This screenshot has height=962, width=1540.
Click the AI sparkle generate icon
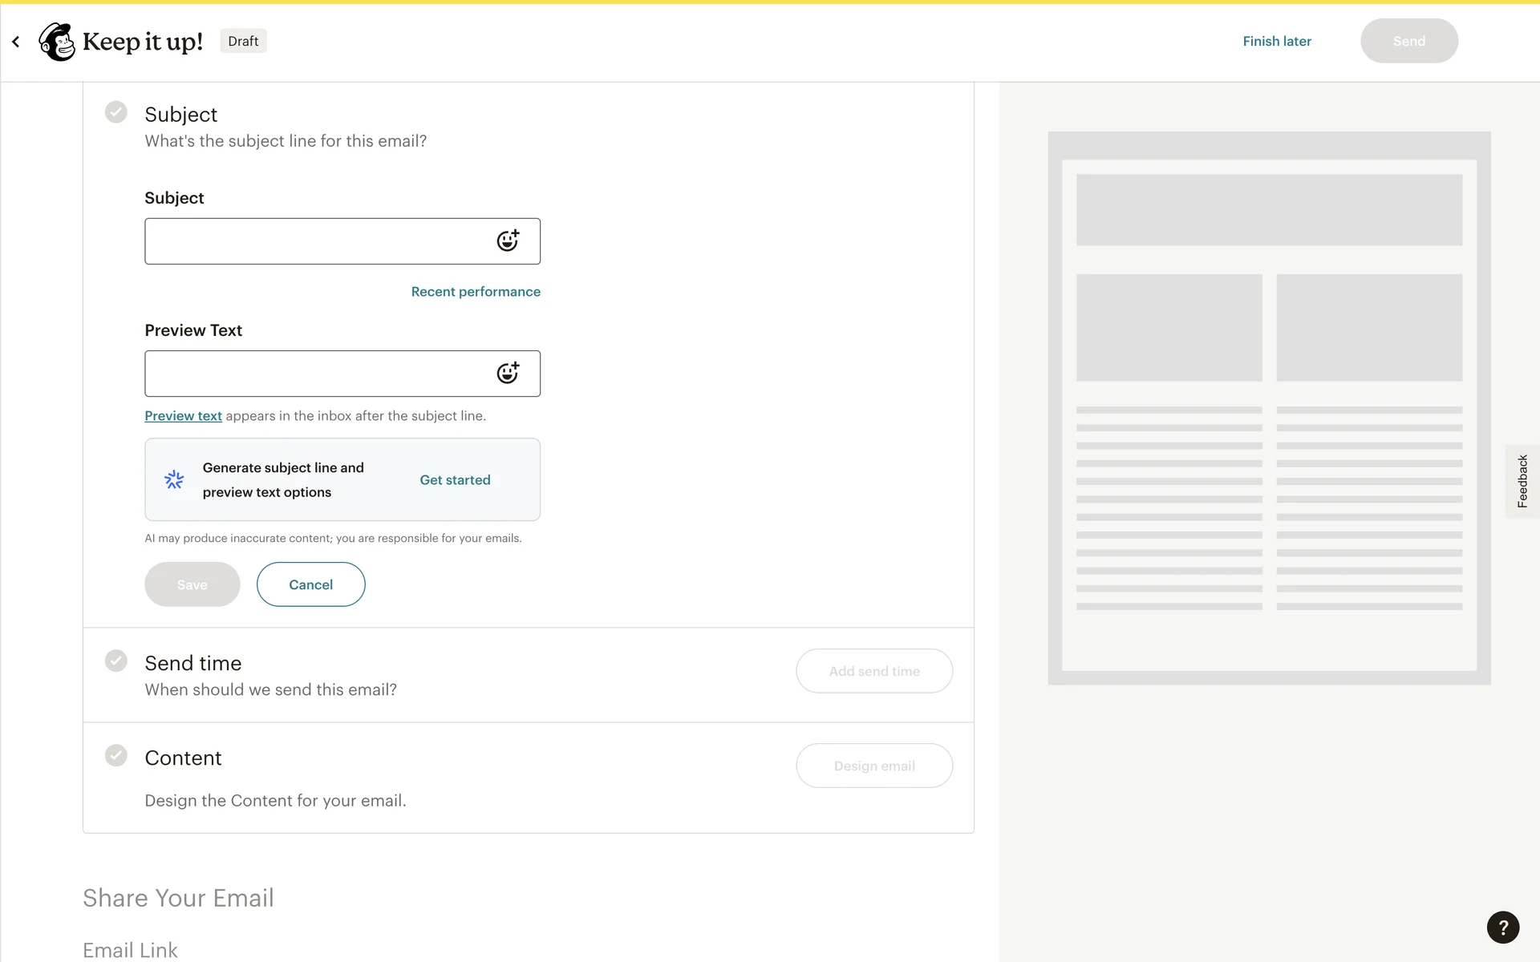pos(174,479)
